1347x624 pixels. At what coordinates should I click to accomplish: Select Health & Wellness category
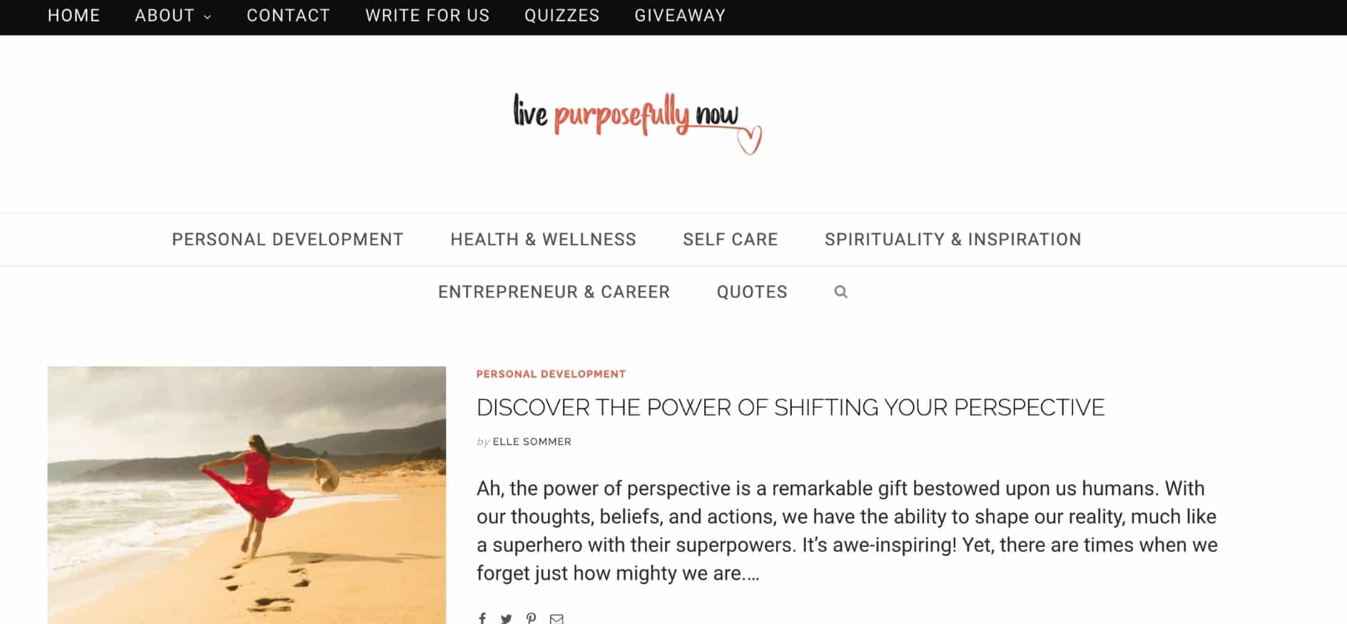tap(543, 240)
